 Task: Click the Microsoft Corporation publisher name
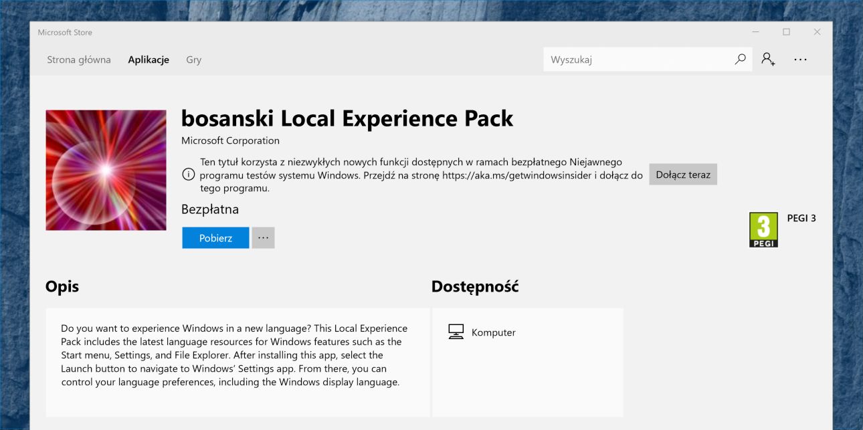tap(230, 141)
